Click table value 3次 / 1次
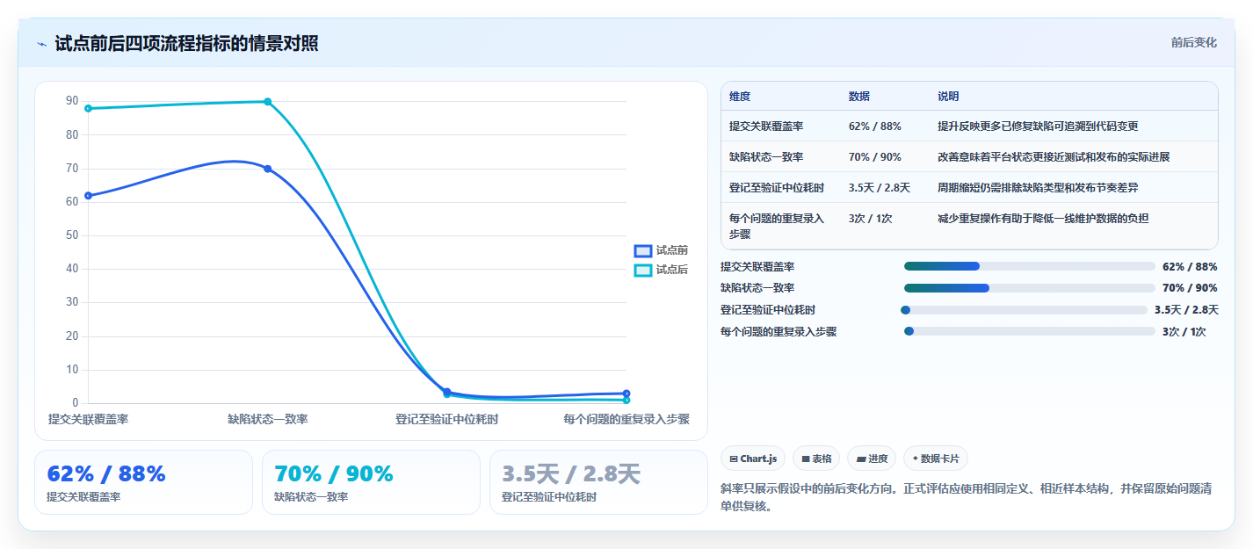The image size is (1253, 549). (871, 219)
